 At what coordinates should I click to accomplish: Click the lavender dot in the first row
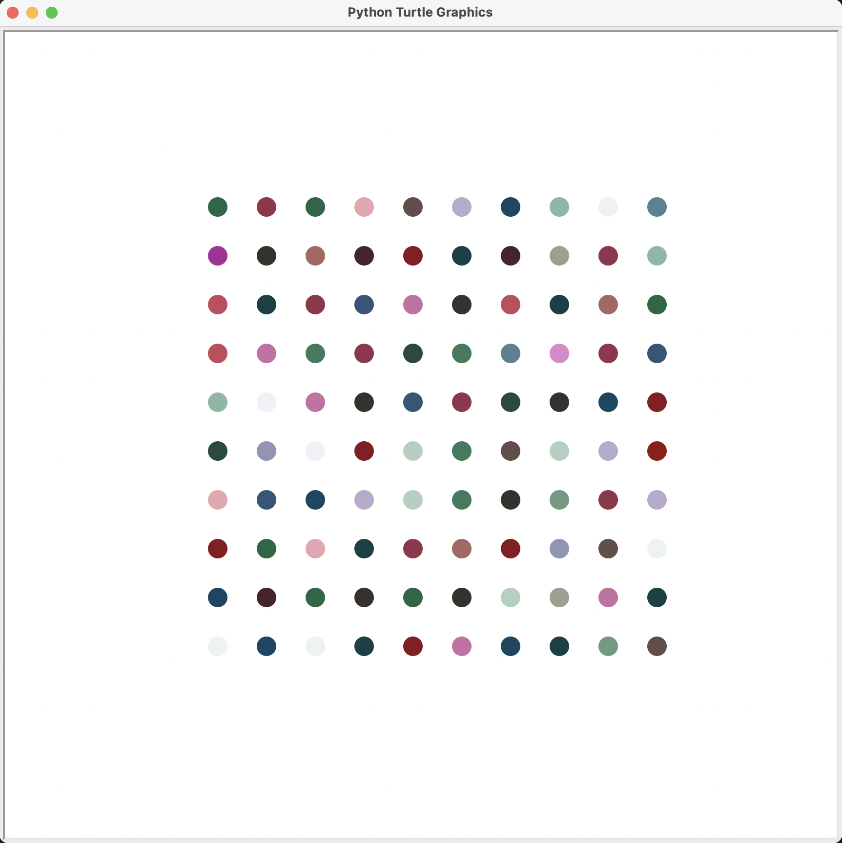pyautogui.click(x=462, y=207)
